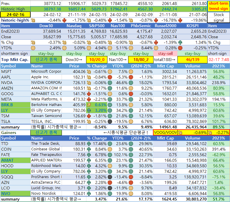Image resolution: width=230 pixels, height=202 pixels.
Task: Select the yellow 46/139 total count cell
Action: [x=192, y=60]
